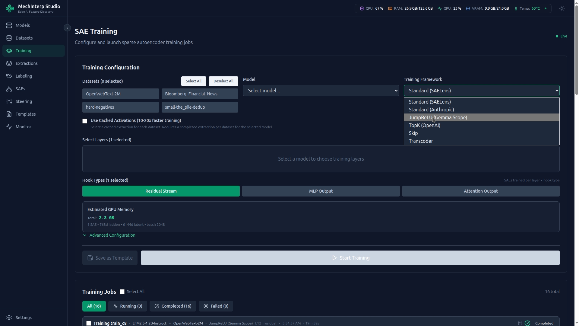Open Settings via its gear icon
This screenshot has height=326, width=579.
point(9,318)
